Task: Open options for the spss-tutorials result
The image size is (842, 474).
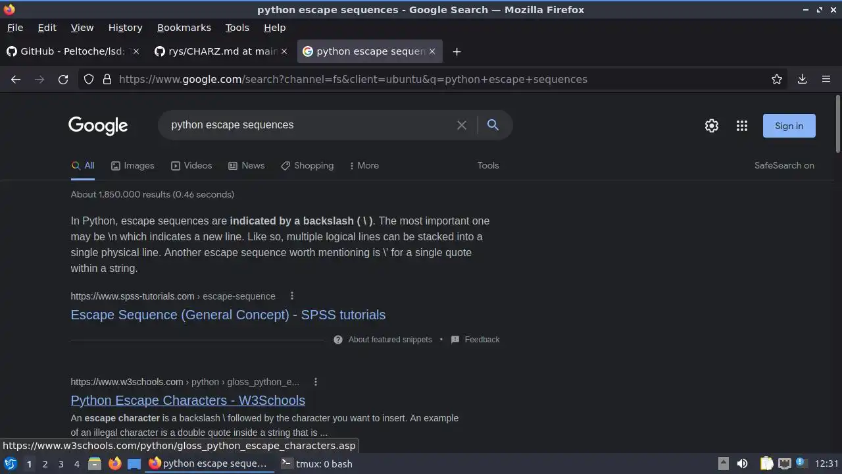Action: pos(292,296)
